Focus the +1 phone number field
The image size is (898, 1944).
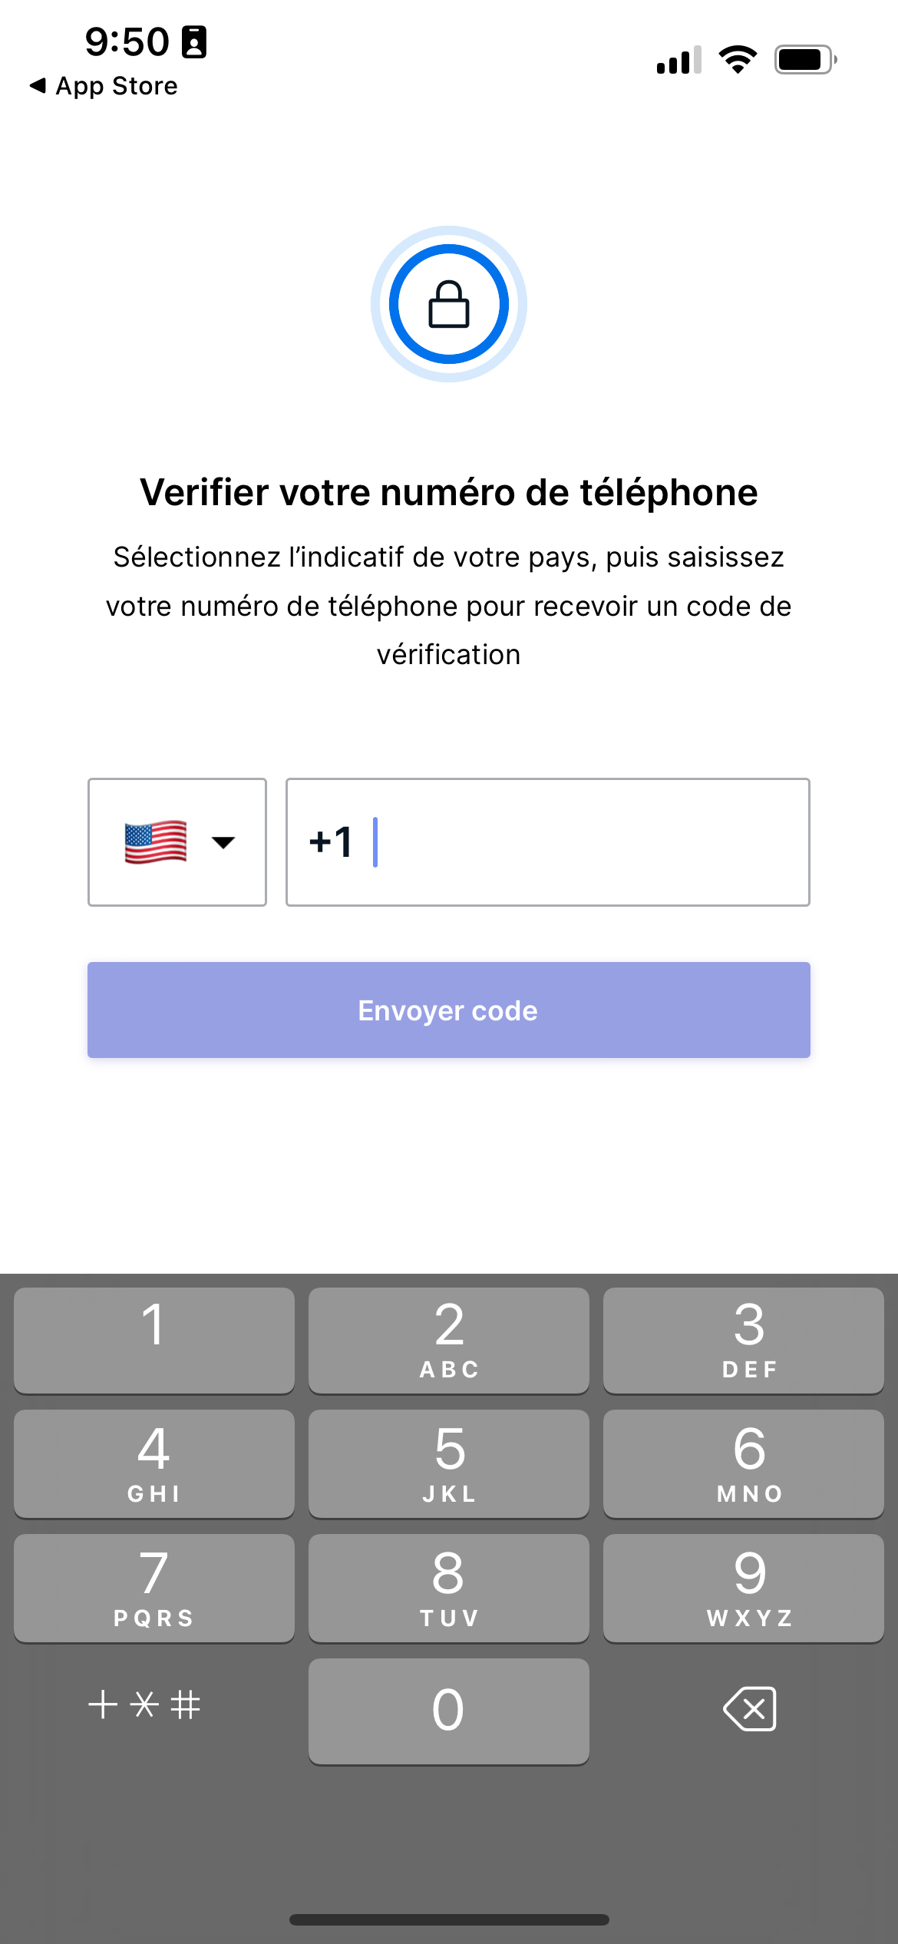point(548,842)
